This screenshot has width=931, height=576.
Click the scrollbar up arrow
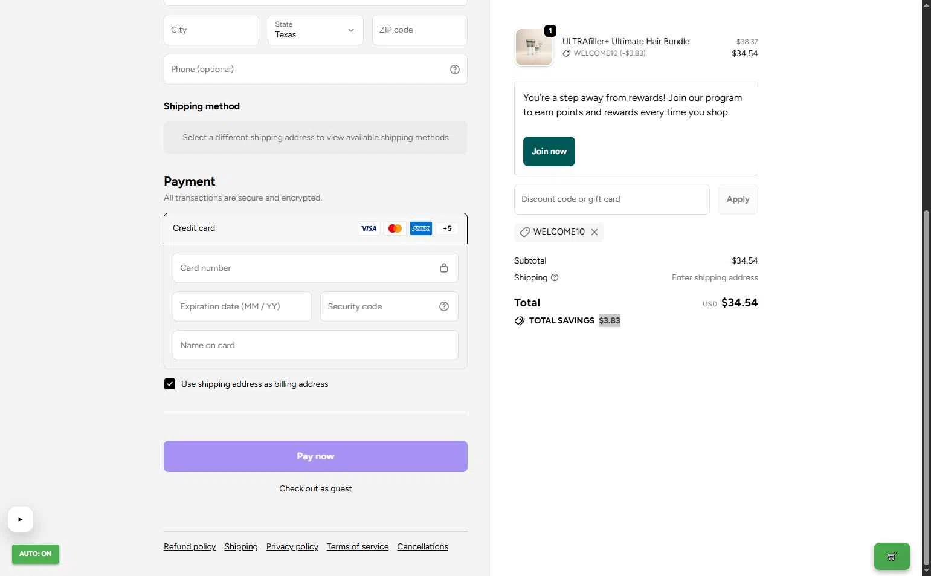click(926, 4)
